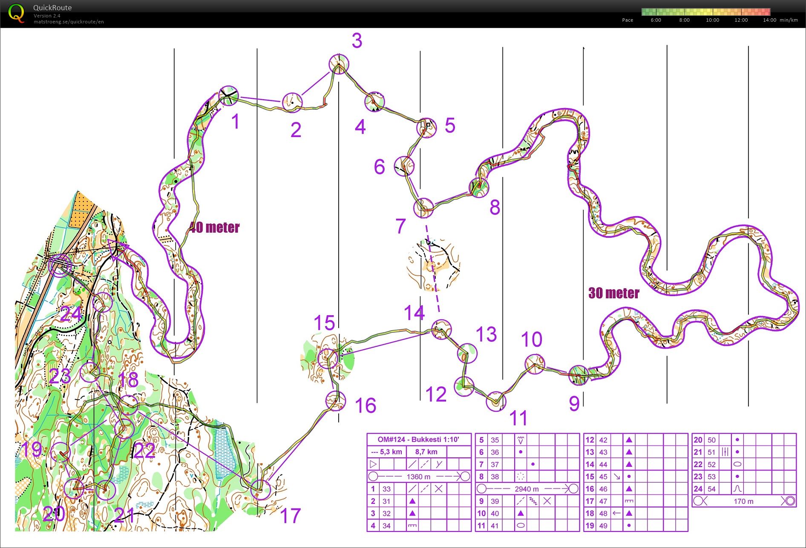Screen dimensions: 806x548
Task: Click the 30 meter corridor label
Action: [613, 293]
